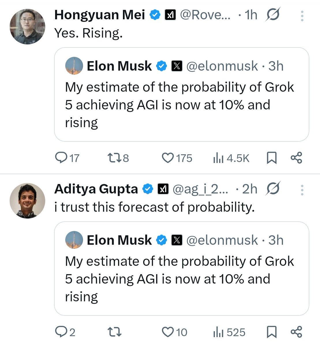Open quoted Elon Musk tweet under Aditya's post
Viewport: 320px width, 346px height.
(181, 278)
